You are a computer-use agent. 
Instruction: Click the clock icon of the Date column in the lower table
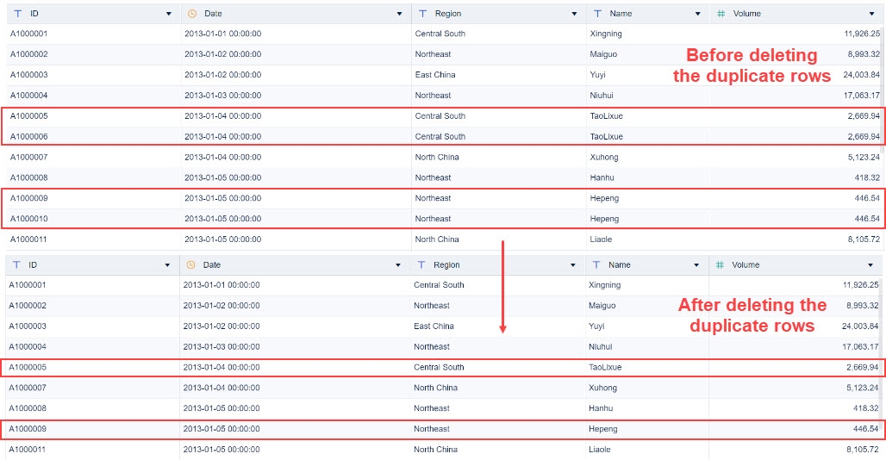[190, 265]
